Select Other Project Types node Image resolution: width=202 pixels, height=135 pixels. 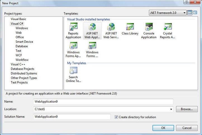24,78
